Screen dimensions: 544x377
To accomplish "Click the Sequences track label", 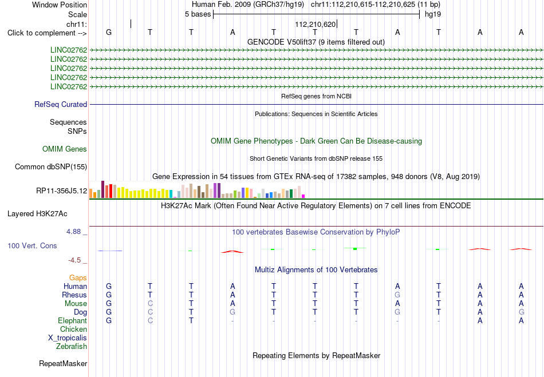I will coord(68,122).
